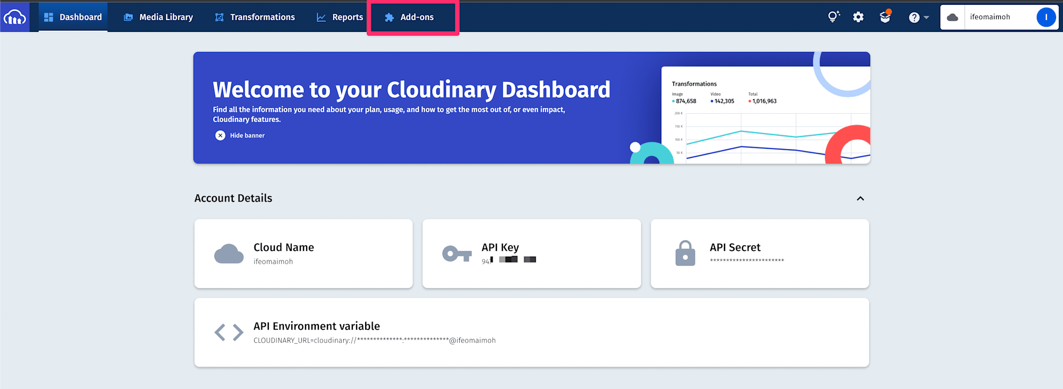
Task: Open the user avatar 'I' menu
Action: point(1046,17)
